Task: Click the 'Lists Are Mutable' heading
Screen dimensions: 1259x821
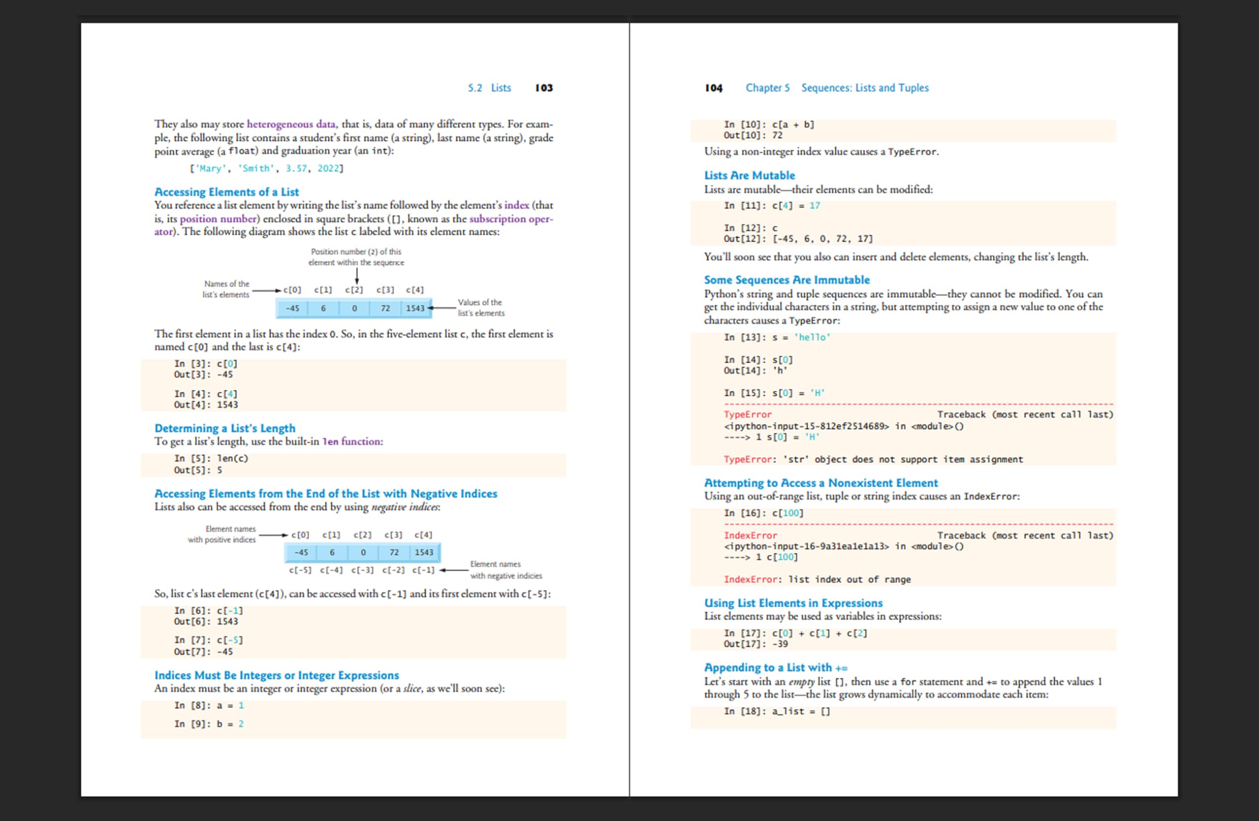Action: pyautogui.click(x=749, y=175)
